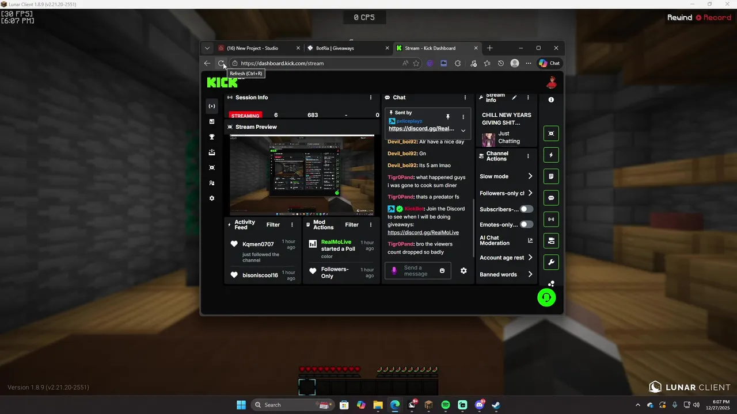Click Filter in Mod Actions
Image resolution: width=737 pixels, height=414 pixels.
tap(352, 225)
